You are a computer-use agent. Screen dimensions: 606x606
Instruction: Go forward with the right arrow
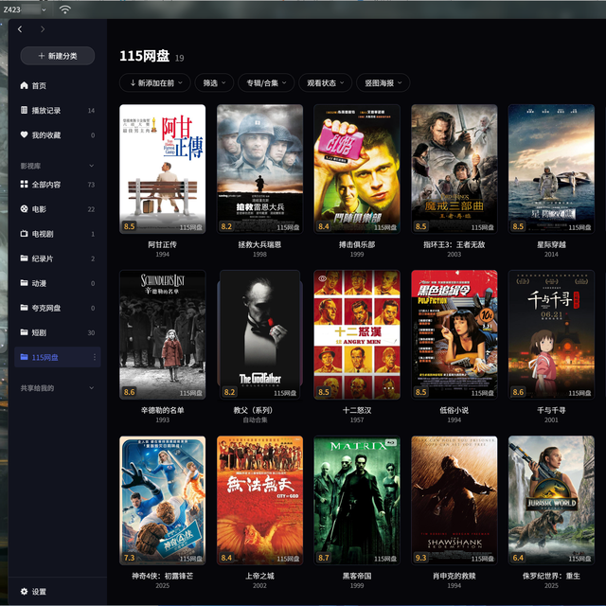click(43, 29)
